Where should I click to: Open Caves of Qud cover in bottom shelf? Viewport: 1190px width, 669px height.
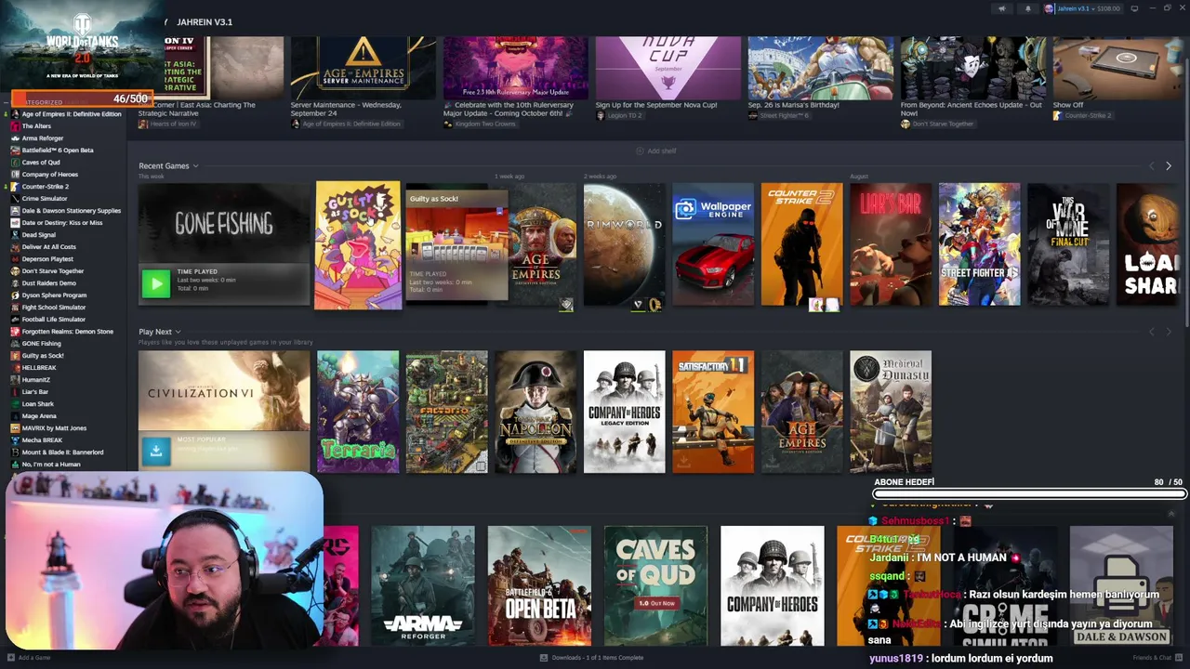(x=655, y=585)
